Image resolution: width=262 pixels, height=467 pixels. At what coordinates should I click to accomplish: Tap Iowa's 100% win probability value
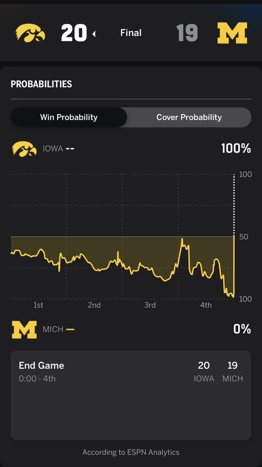pos(236,148)
